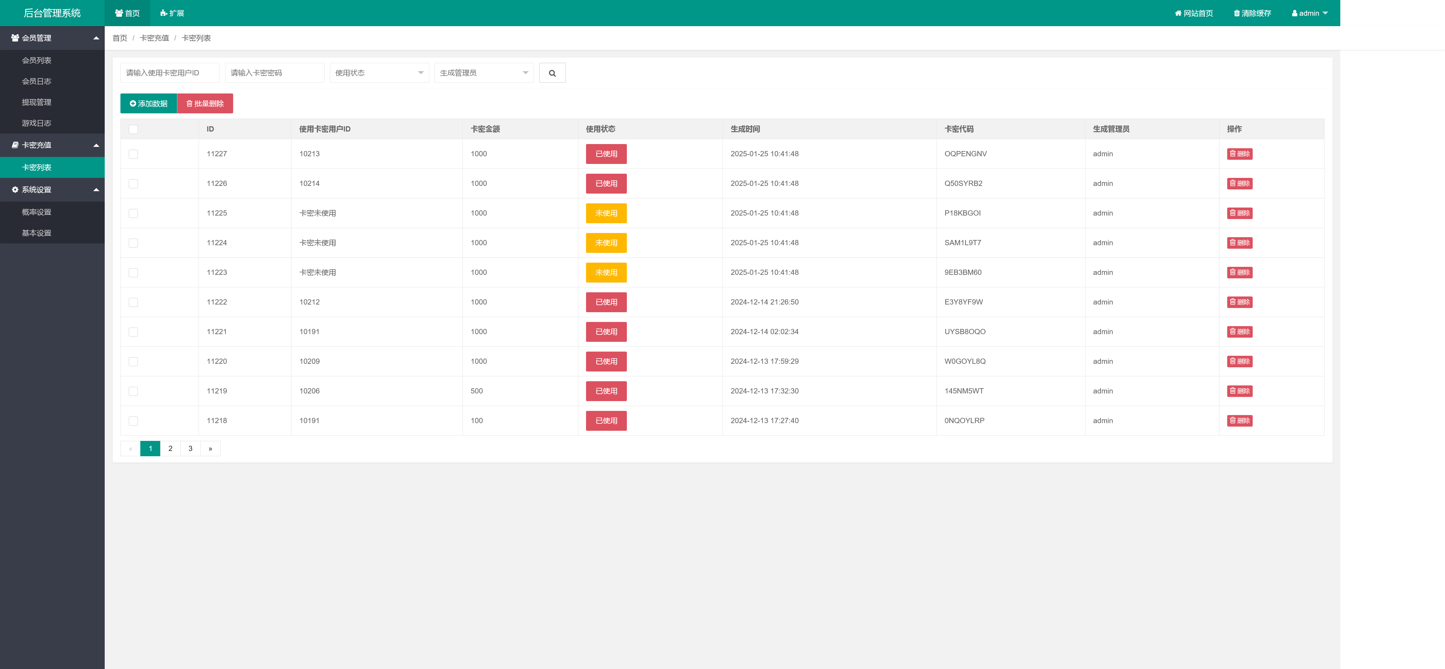
Task: Click trash delete icon for row 11227
Action: [1239, 154]
